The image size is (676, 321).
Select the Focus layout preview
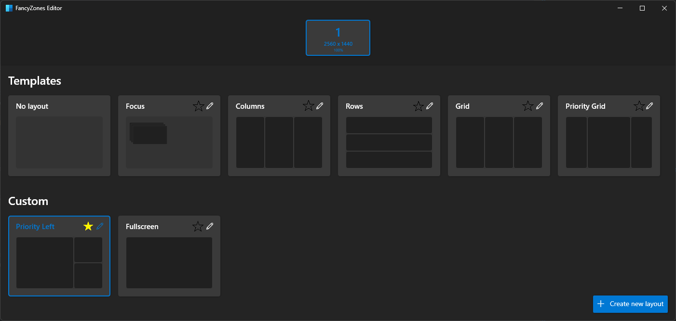coord(169,142)
